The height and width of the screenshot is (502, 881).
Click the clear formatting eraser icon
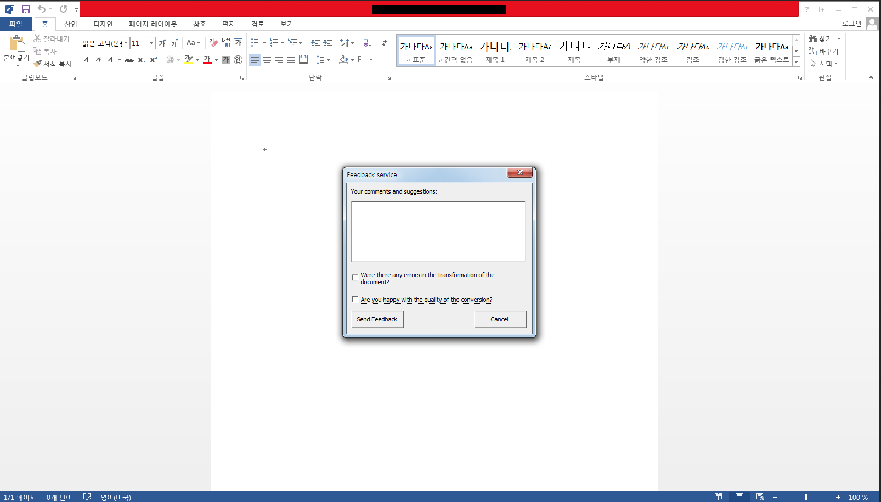[x=213, y=43]
